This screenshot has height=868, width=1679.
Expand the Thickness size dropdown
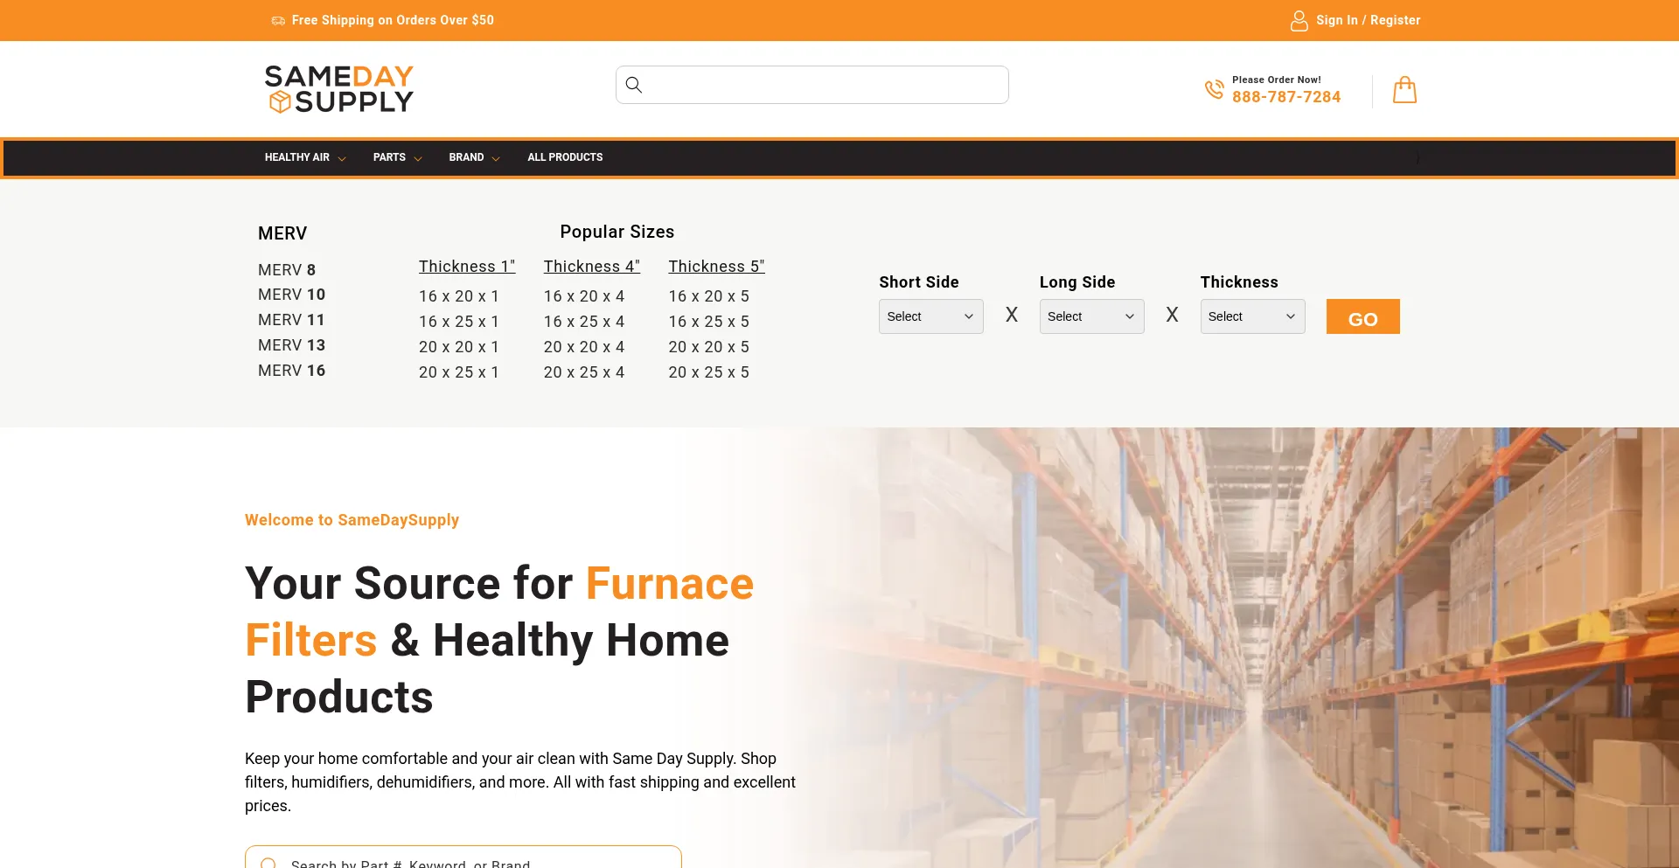click(1251, 316)
